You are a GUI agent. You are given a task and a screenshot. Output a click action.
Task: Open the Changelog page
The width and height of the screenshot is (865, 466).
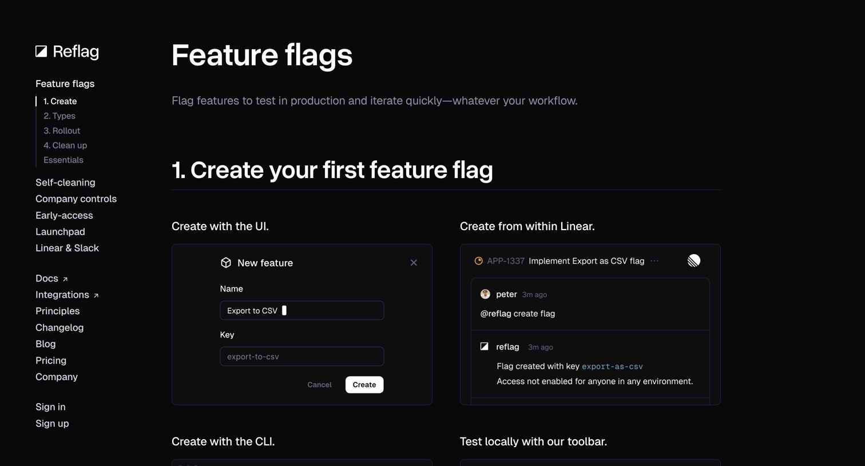pos(59,327)
